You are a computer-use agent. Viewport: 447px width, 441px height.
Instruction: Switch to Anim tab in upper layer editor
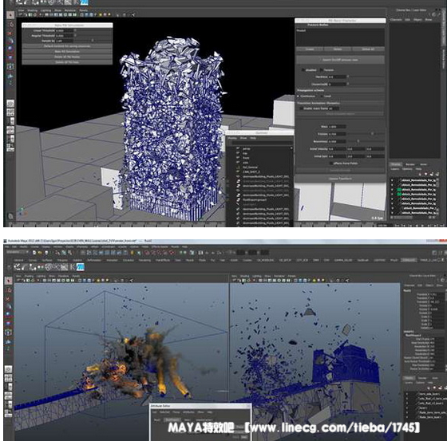(424, 164)
